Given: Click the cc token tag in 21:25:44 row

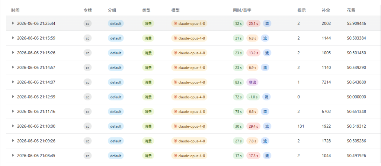Looking at the screenshot, I should tap(87, 23).
